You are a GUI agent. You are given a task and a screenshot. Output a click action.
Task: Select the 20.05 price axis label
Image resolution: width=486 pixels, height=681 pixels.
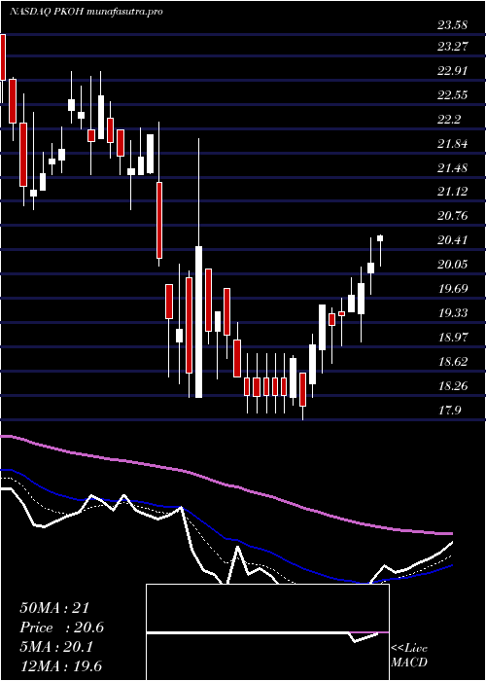coord(452,264)
